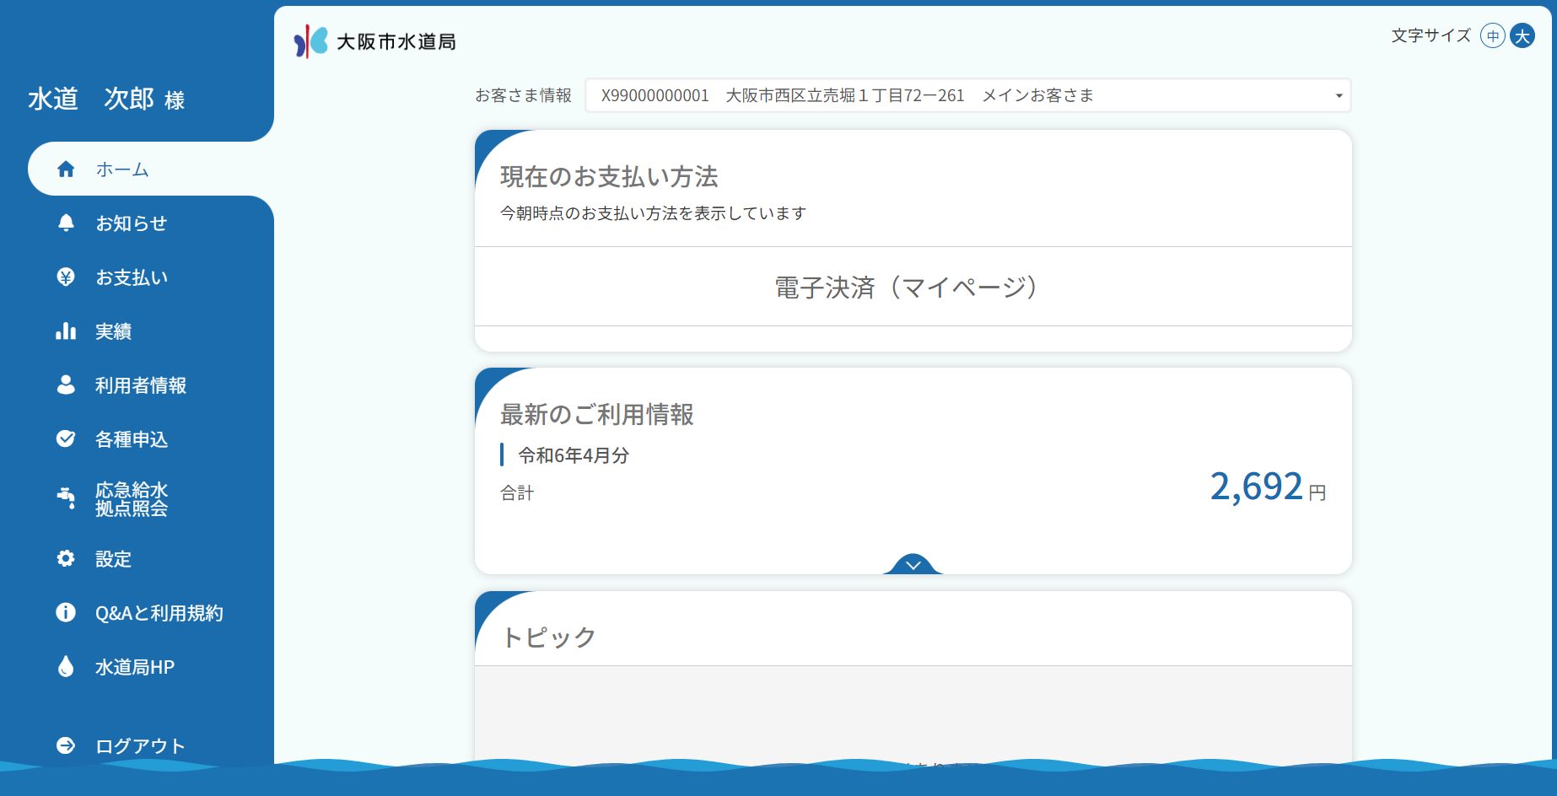
Task: Open the 各種申込 menu item
Action: click(132, 439)
